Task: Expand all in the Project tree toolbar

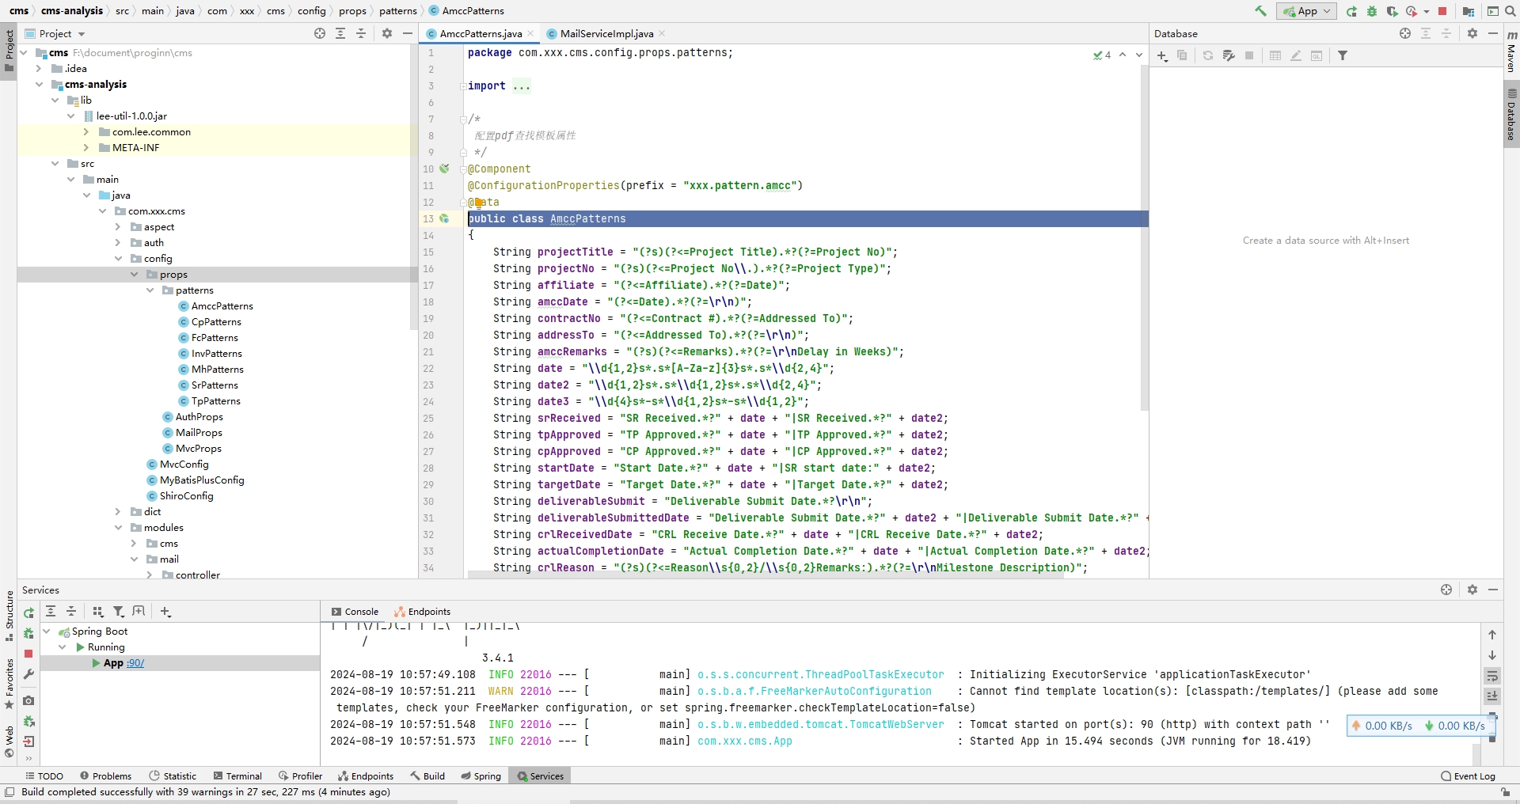Action: click(340, 33)
